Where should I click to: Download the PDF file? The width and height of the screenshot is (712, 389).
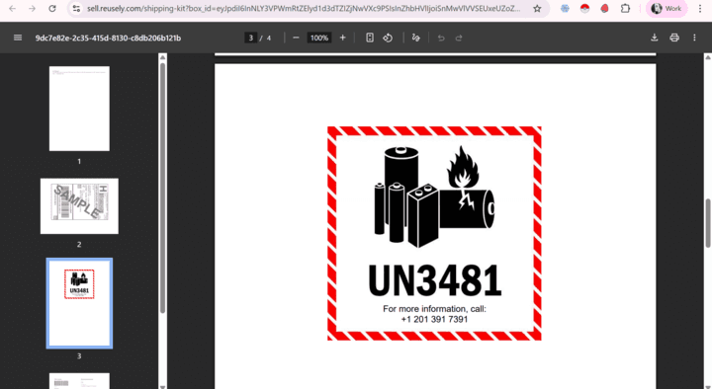coord(655,38)
